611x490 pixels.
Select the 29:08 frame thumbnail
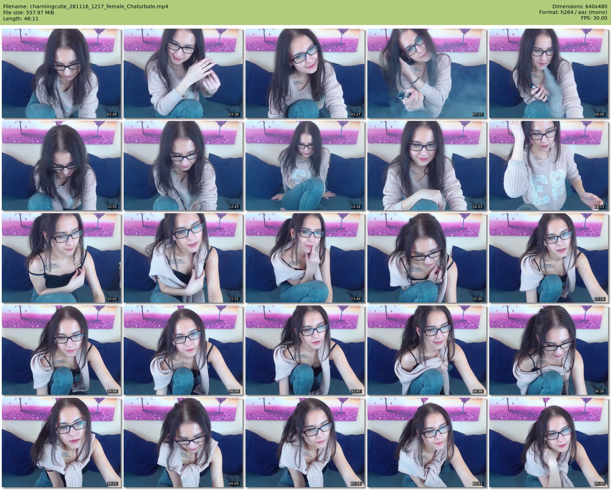(61, 350)
